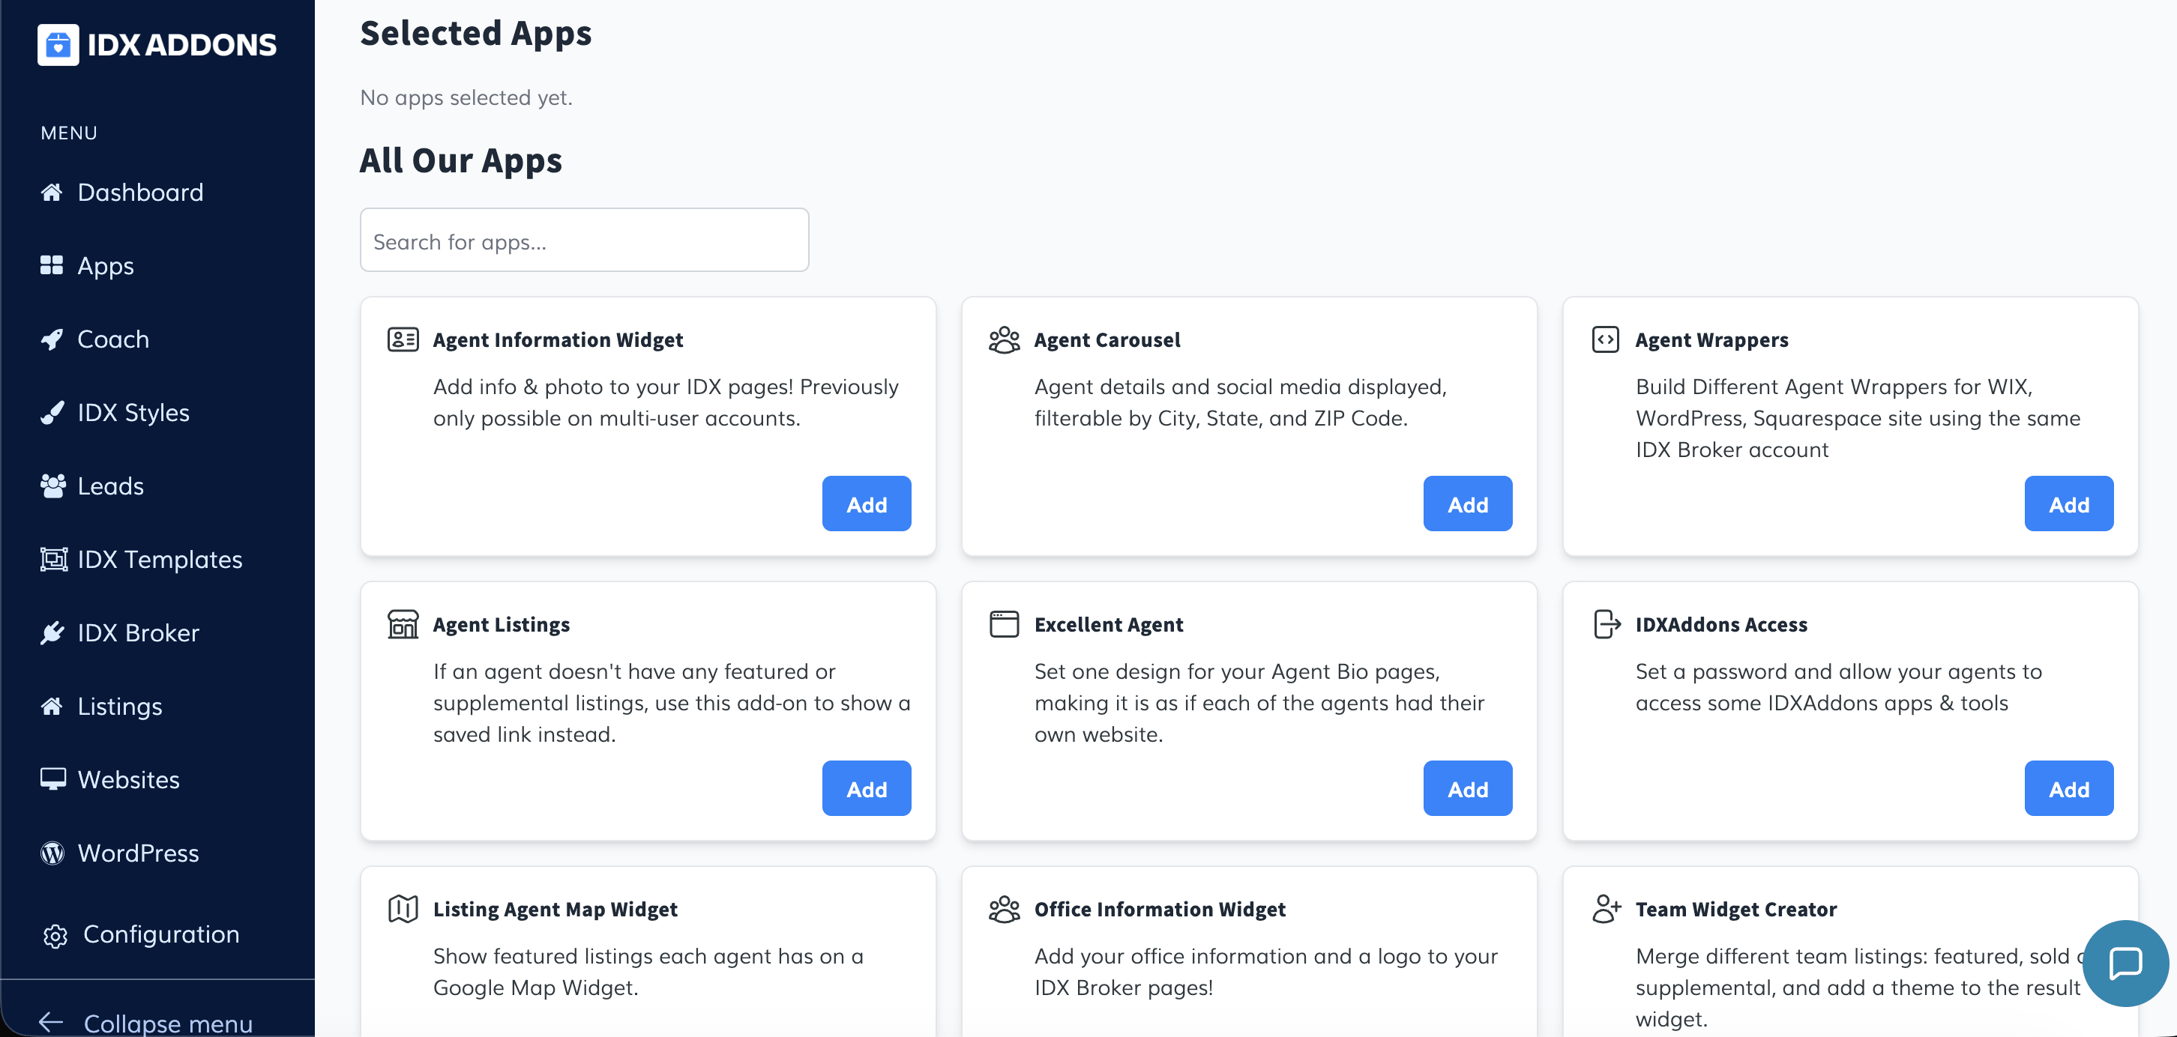The height and width of the screenshot is (1037, 2177).
Task: Focus the Search for apps field
Action: click(x=584, y=241)
